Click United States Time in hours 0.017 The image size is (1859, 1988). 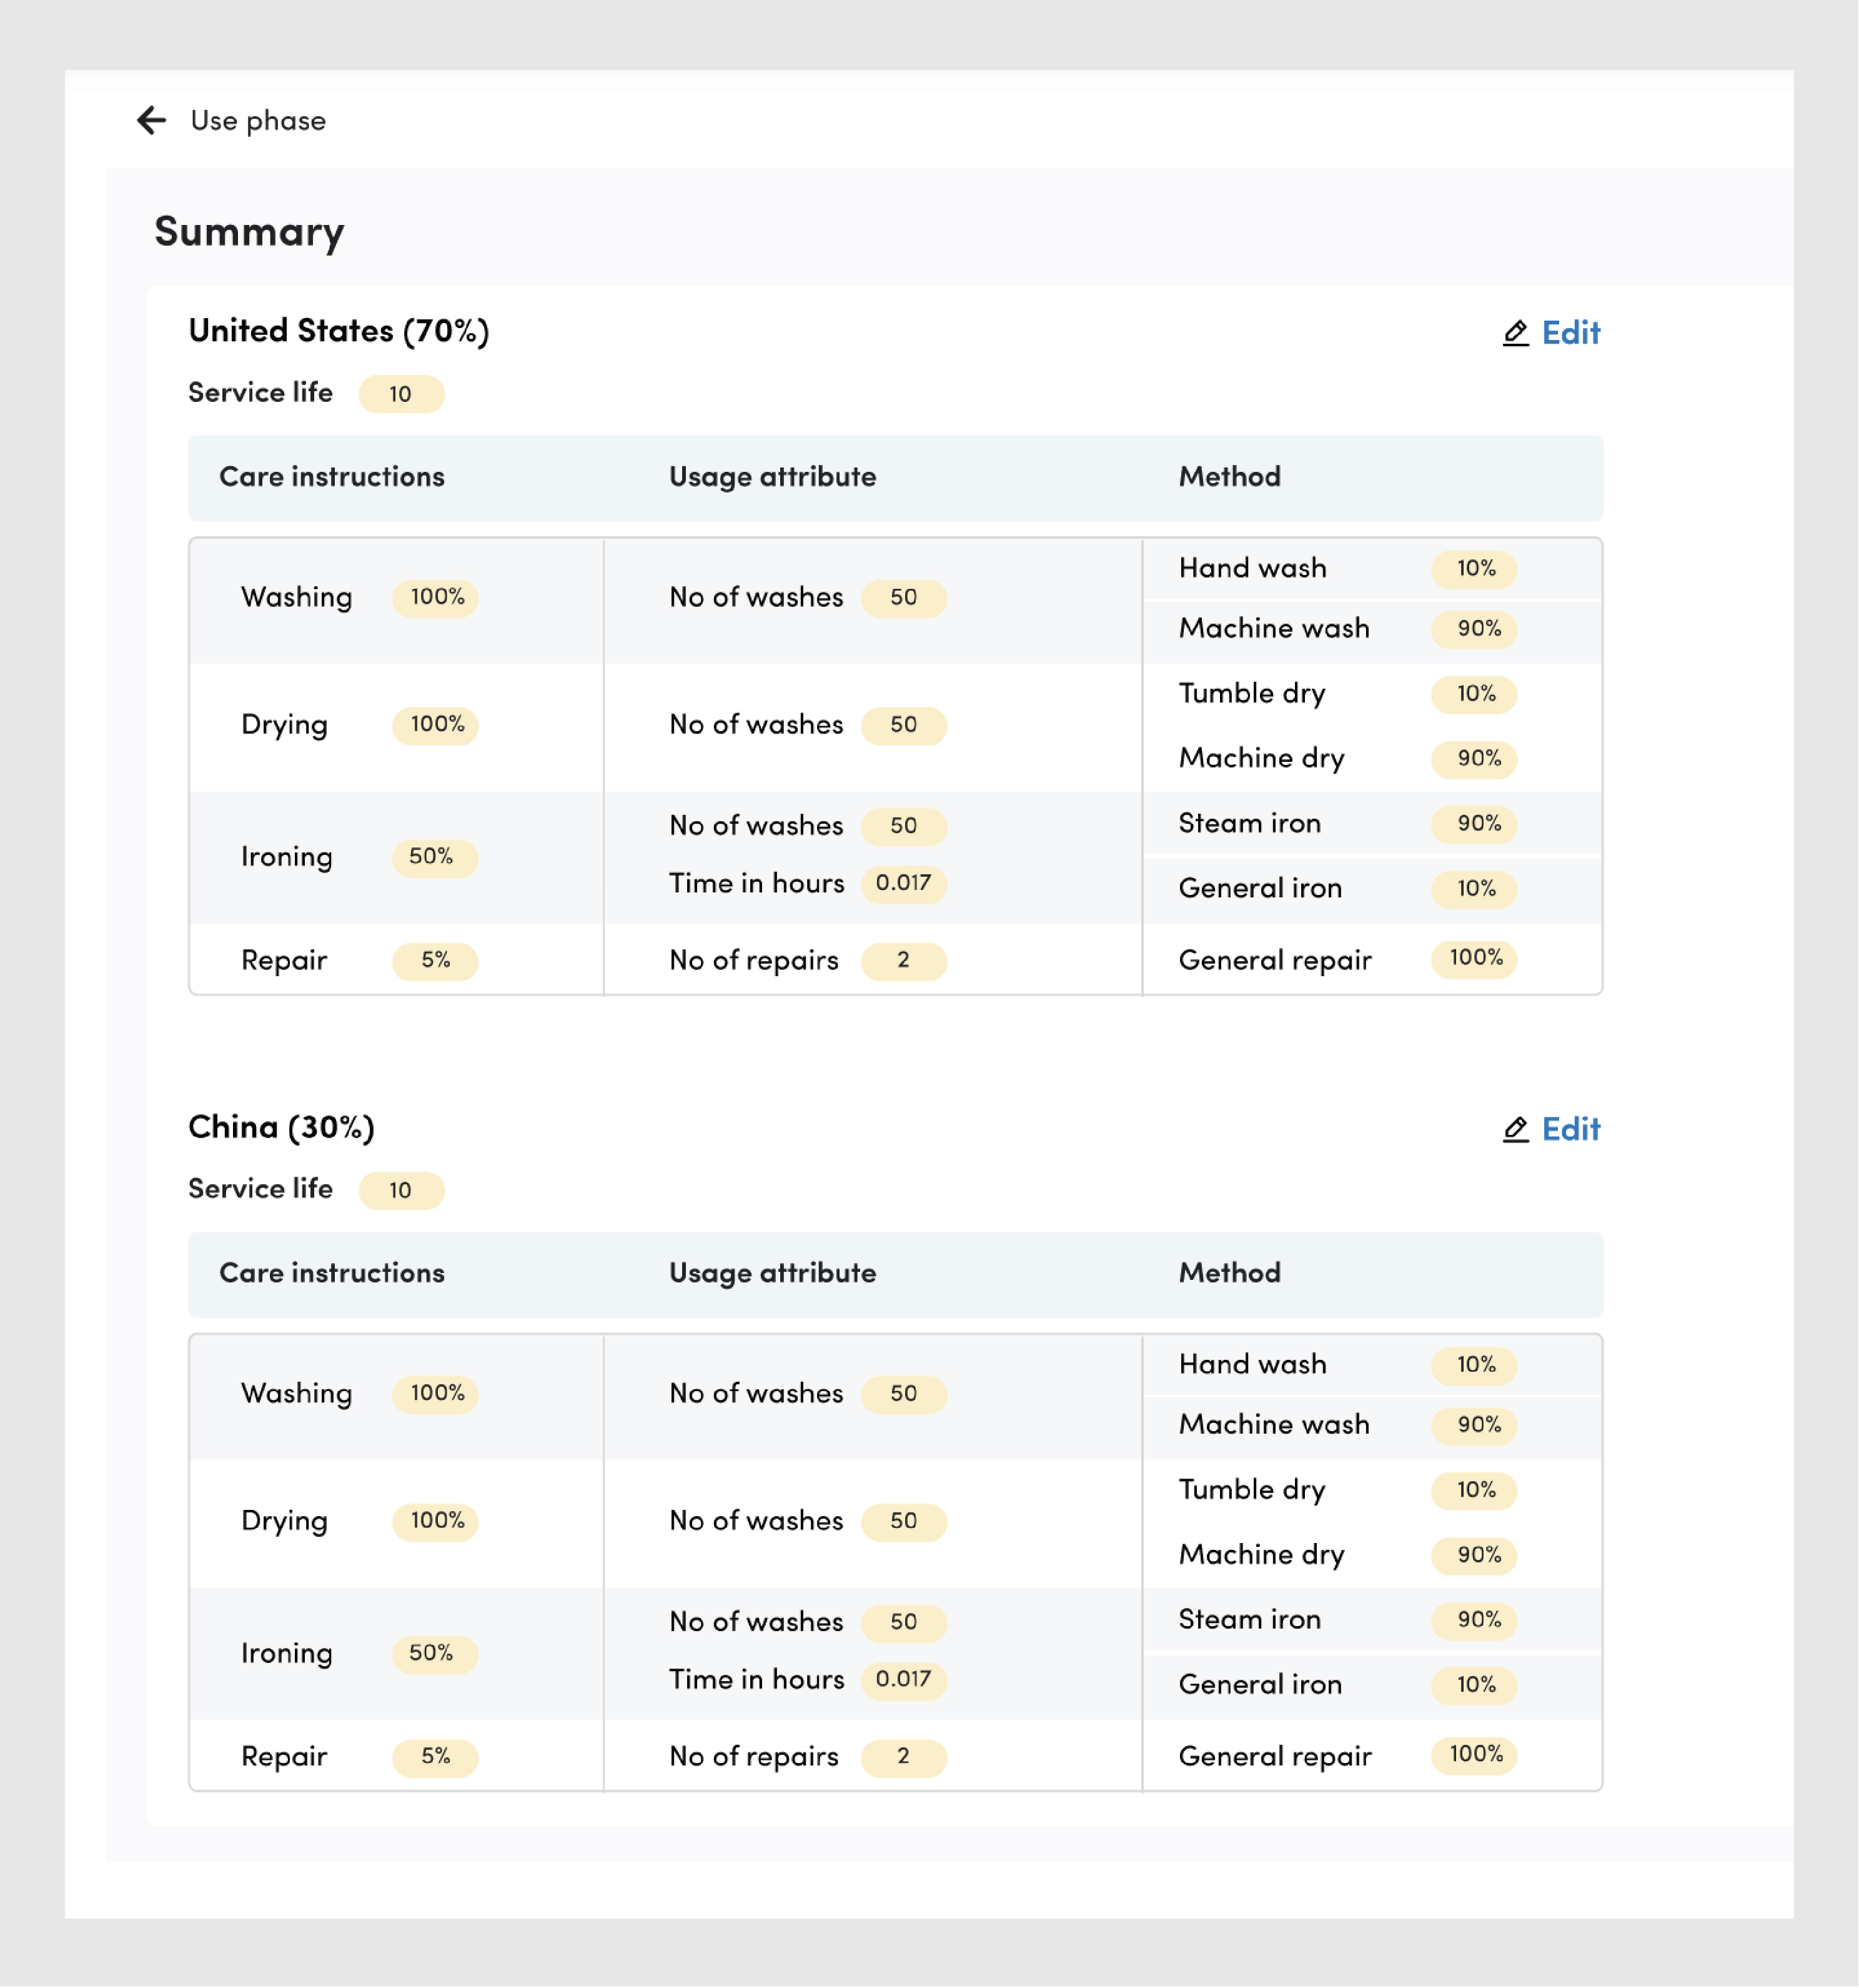(x=903, y=884)
